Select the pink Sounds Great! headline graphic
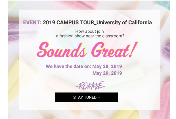Image resolution: width=176 pixels, height=119 pixels. 87,49
